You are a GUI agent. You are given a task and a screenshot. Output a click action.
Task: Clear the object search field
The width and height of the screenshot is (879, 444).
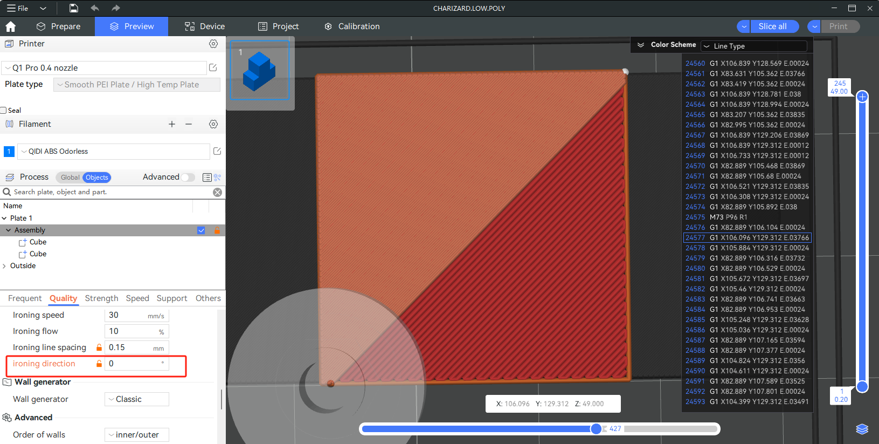217,192
